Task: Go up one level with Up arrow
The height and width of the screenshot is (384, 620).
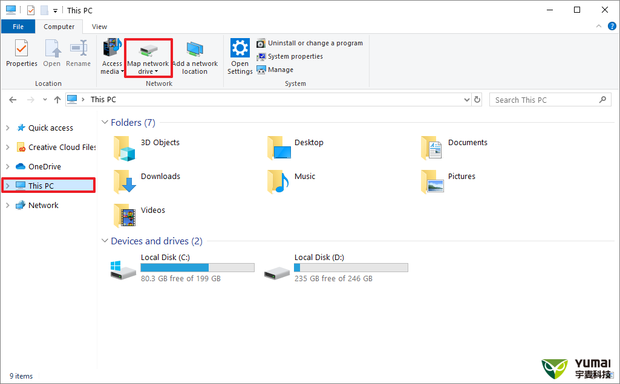Action: (x=57, y=100)
